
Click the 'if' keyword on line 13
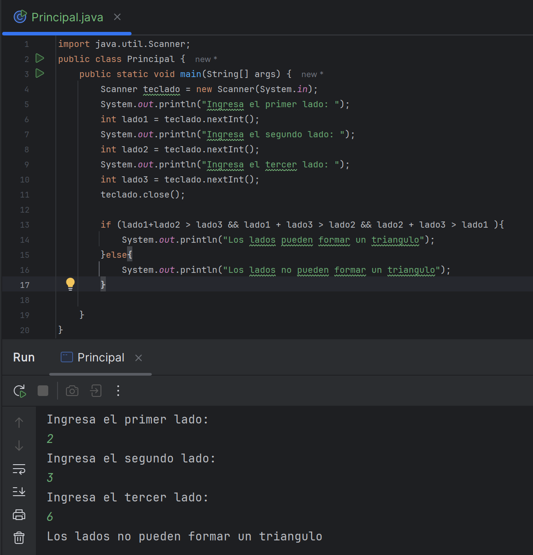[x=106, y=225]
